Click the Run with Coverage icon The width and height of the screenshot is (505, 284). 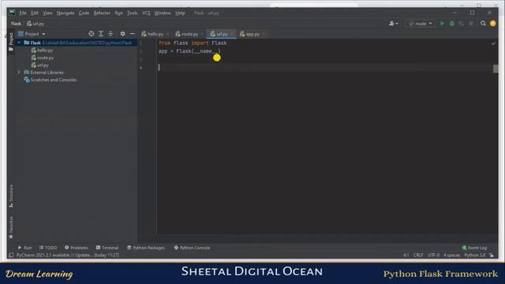pos(462,24)
